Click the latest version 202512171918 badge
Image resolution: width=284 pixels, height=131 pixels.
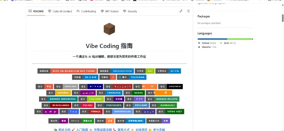pyautogui.click(x=116, y=71)
